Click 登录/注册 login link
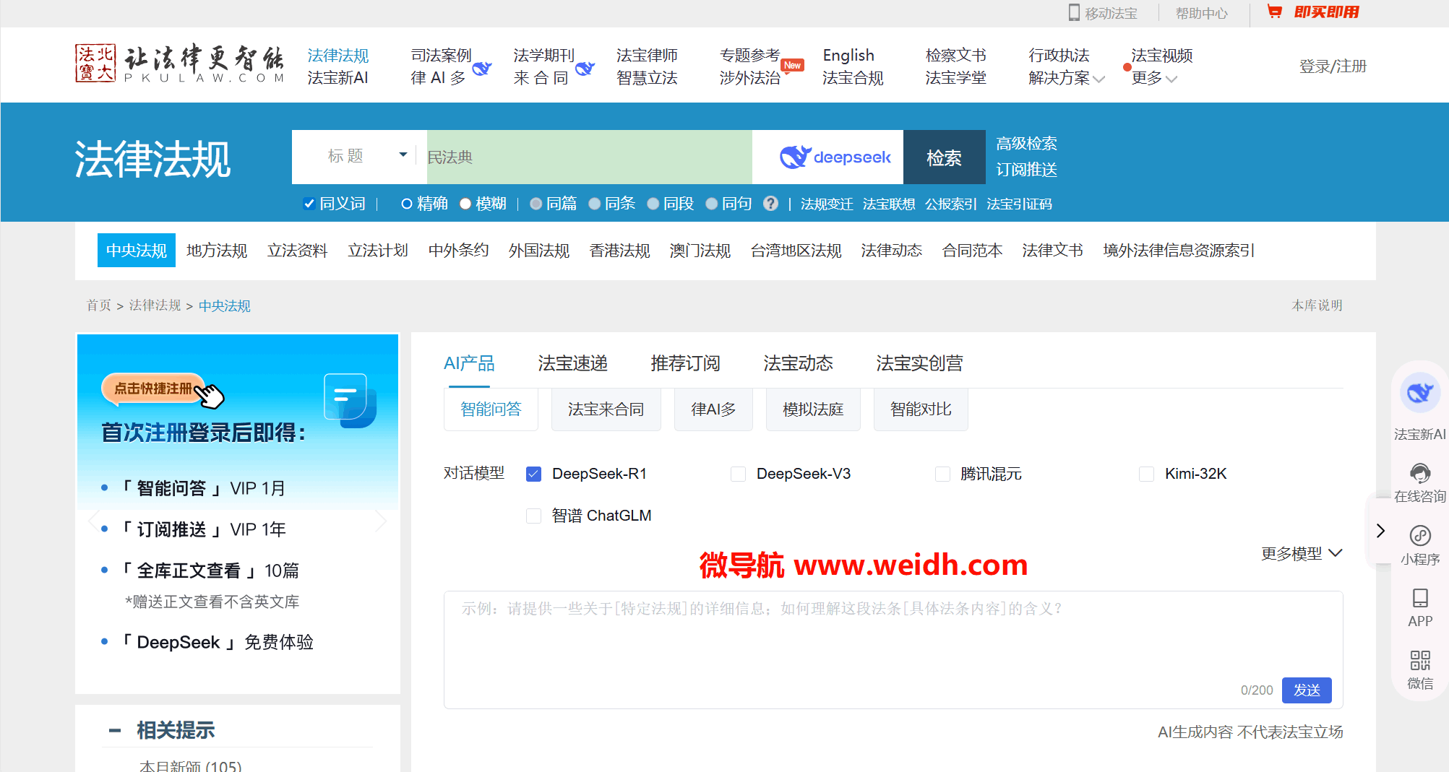The width and height of the screenshot is (1449, 772). tap(1333, 66)
